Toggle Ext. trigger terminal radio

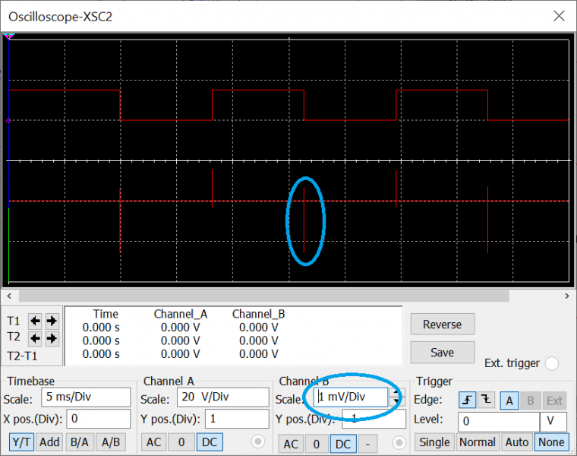click(x=552, y=364)
